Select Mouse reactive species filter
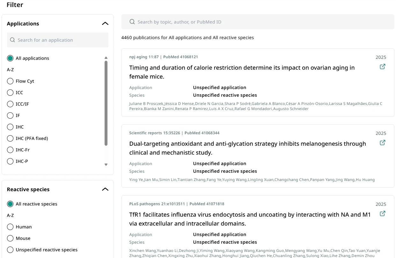 tap(10, 238)
